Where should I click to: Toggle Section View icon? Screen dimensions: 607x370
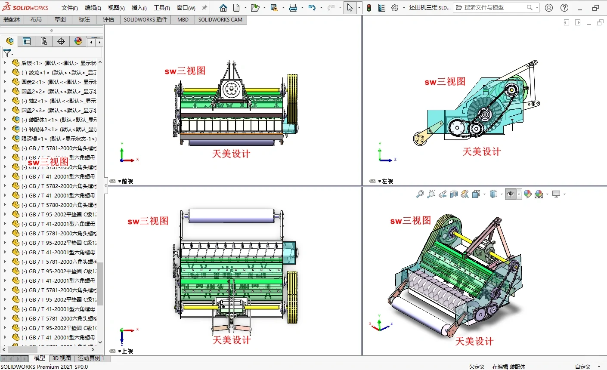[x=454, y=194]
